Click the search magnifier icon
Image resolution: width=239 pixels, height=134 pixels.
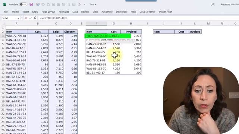212,4
